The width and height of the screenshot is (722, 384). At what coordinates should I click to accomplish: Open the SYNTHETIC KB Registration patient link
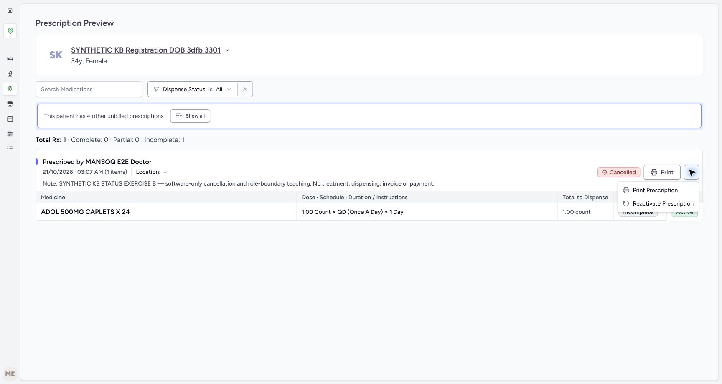pos(146,50)
